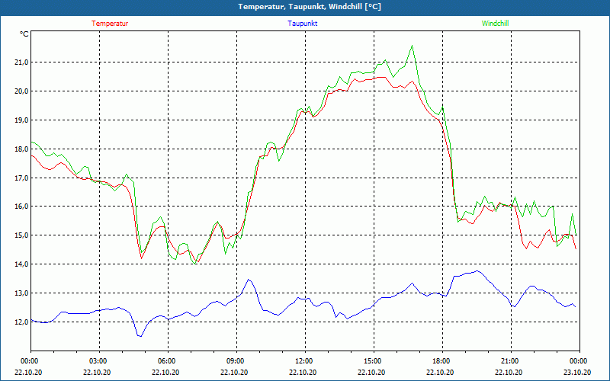This screenshot has width=610, height=381.
Task: Click the red Temperatur legend label
Action: (x=110, y=24)
